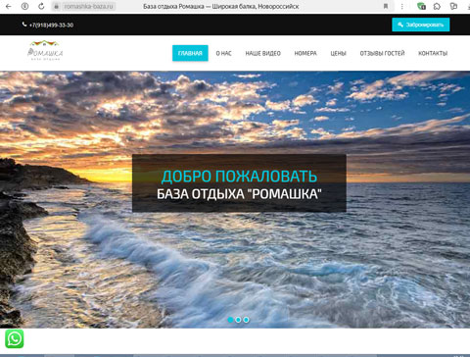The image size is (470, 357).
Task: Bookmark the page with the bookmark icon
Action: (386, 6)
